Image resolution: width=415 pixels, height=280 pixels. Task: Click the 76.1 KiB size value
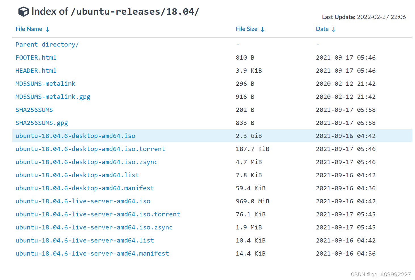pos(251,214)
